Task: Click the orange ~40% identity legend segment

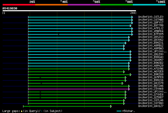Action: 51,5
